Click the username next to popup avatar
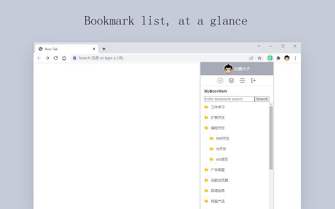Viewport: 335px width, 209px height. pyautogui.click(x=242, y=68)
